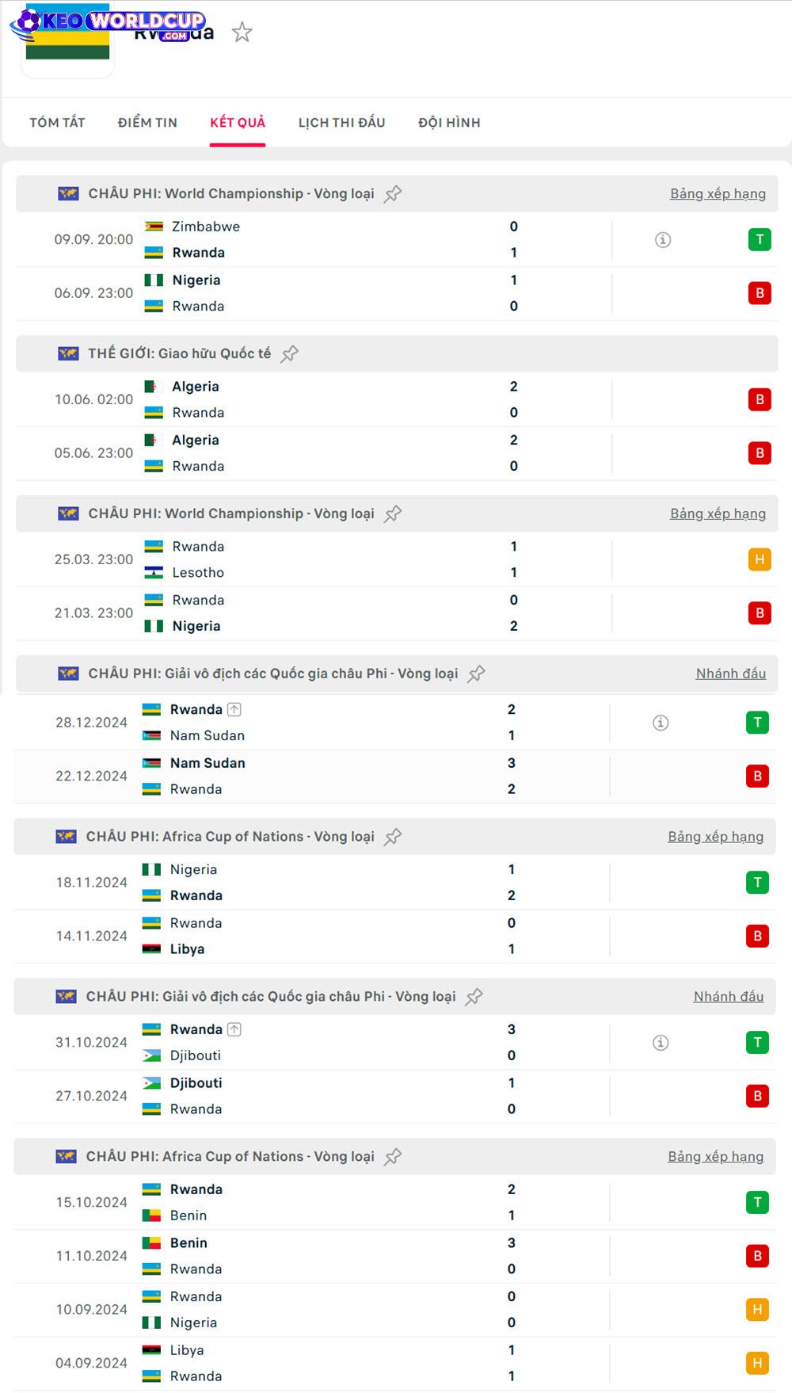Viewport: 792px width, 1393px height.
Task: Open info icon for Zimbabwe vs Rwanda match
Action: (x=663, y=240)
